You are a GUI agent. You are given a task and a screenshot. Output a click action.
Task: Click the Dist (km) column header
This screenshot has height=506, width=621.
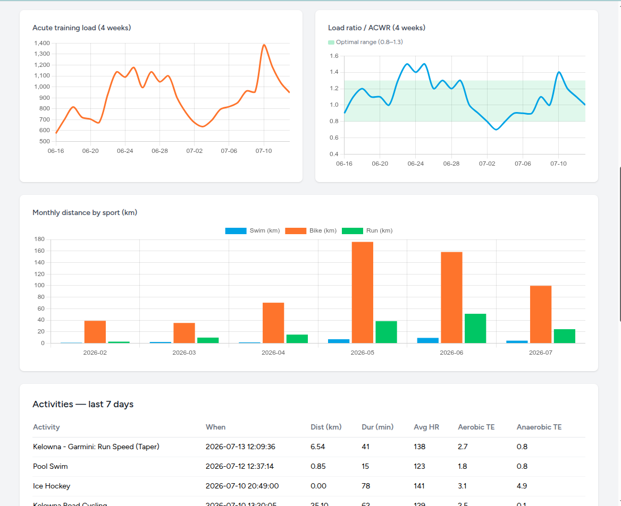coord(326,427)
